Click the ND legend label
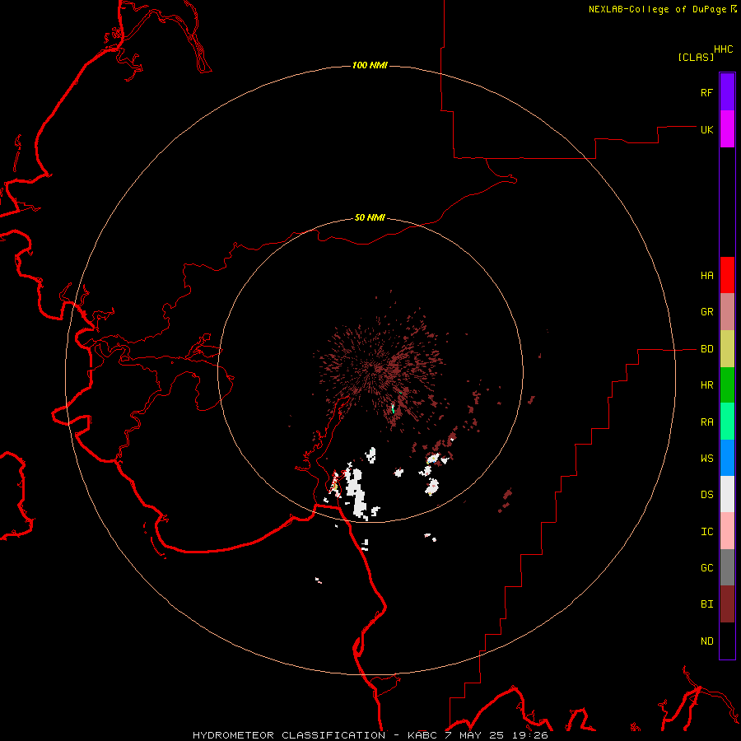This screenshot has height=741, width=741. [x=706, y=641]
